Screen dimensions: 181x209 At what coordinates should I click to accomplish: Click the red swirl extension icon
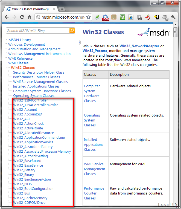coord(148,17)
